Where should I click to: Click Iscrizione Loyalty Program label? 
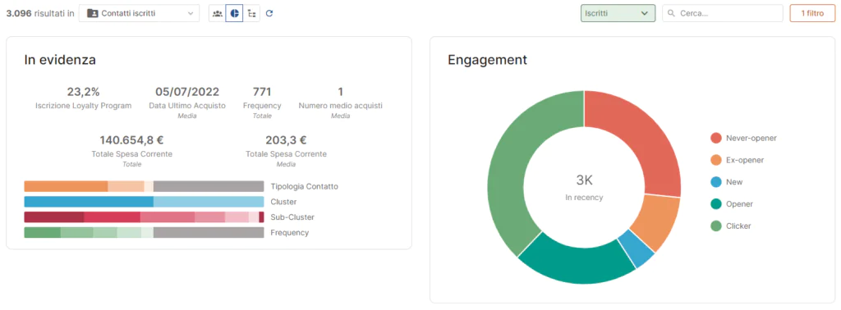(83, 106)
